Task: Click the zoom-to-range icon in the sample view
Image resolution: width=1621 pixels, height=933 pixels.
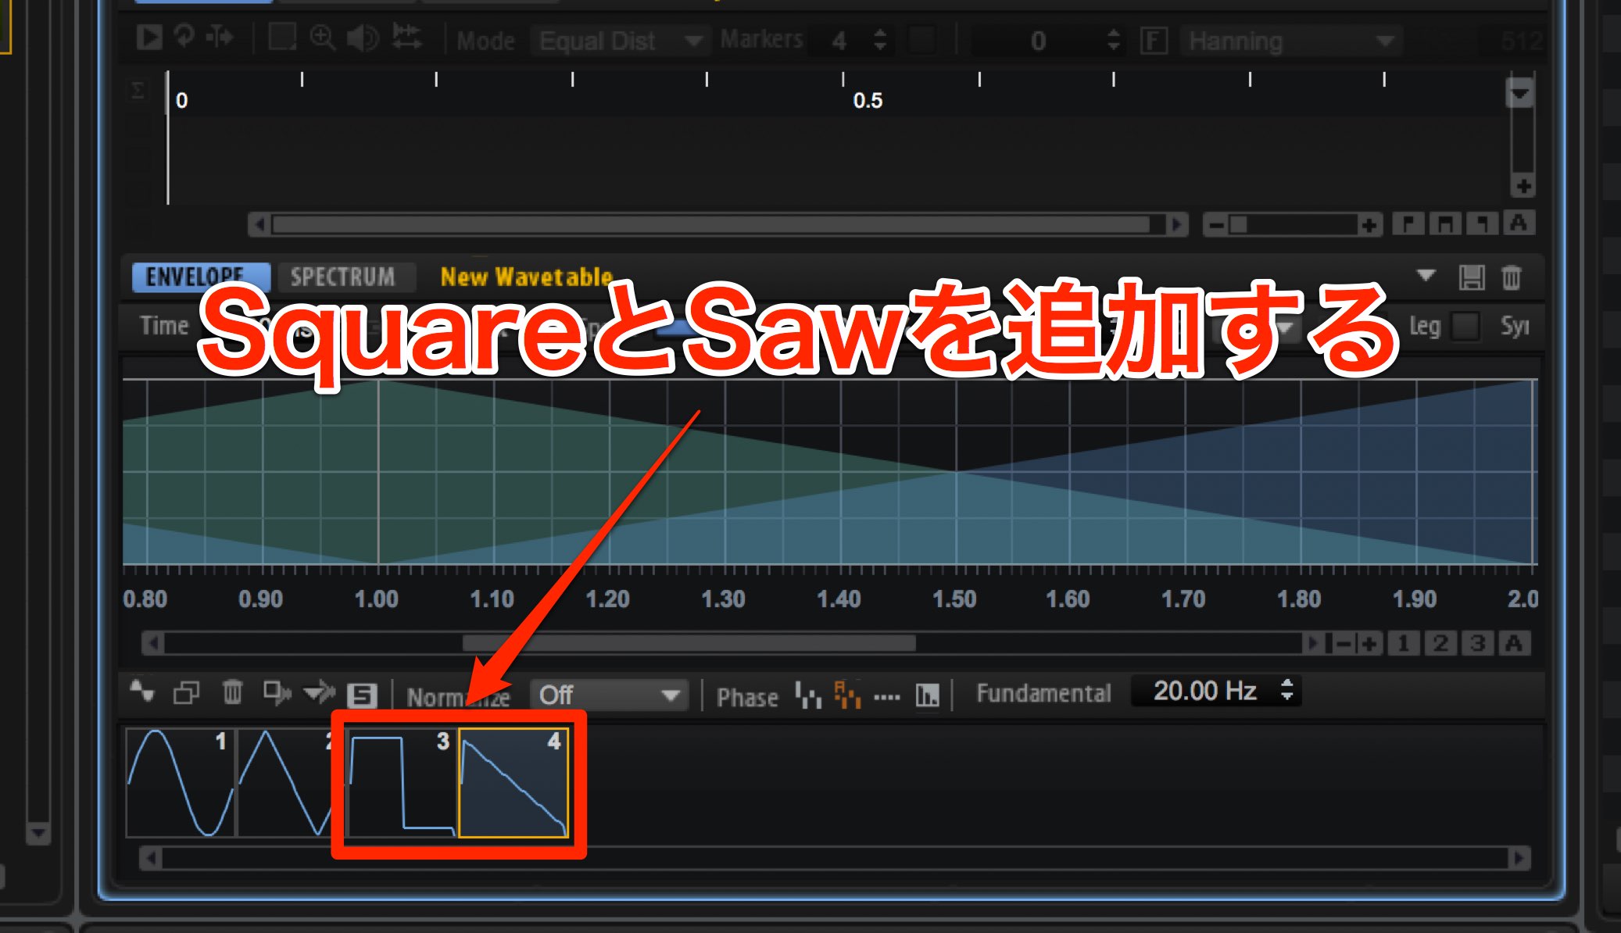Action: (1445, 224)
